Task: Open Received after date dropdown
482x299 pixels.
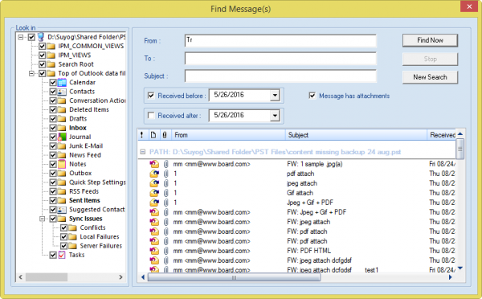Action: [x=275, y=116]
